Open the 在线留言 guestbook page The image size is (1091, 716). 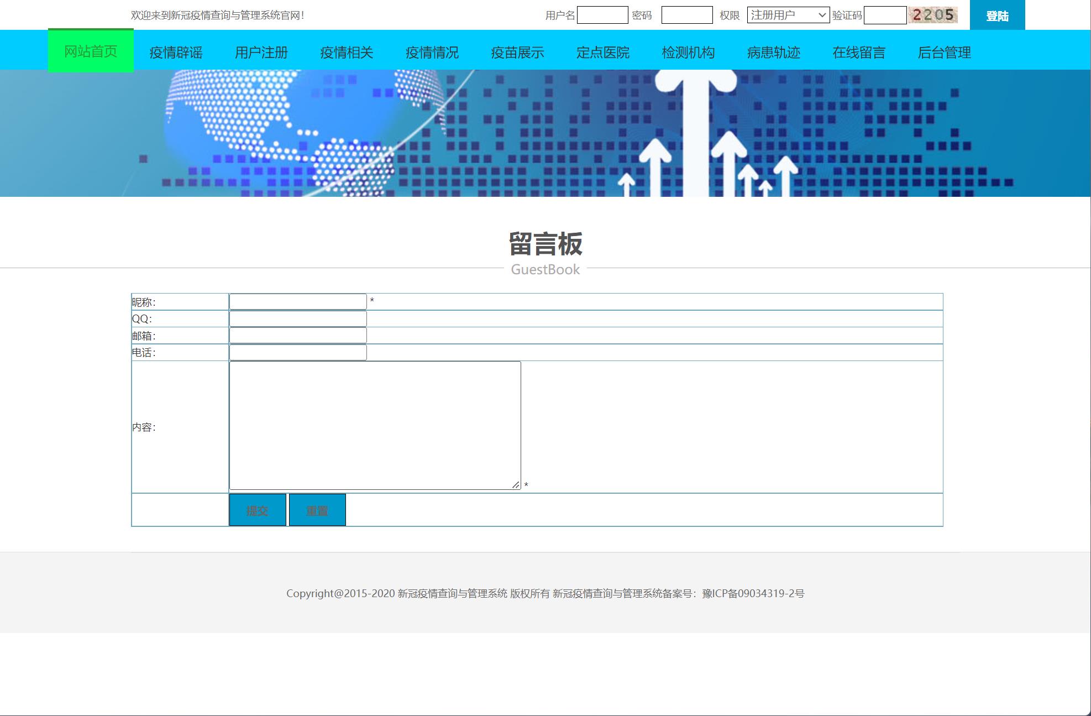coord(858,52)
